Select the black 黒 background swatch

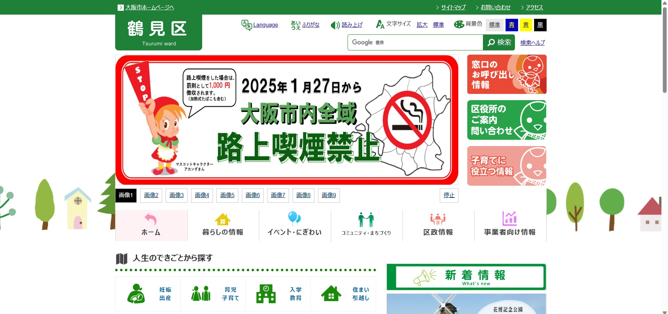point(540,25)
